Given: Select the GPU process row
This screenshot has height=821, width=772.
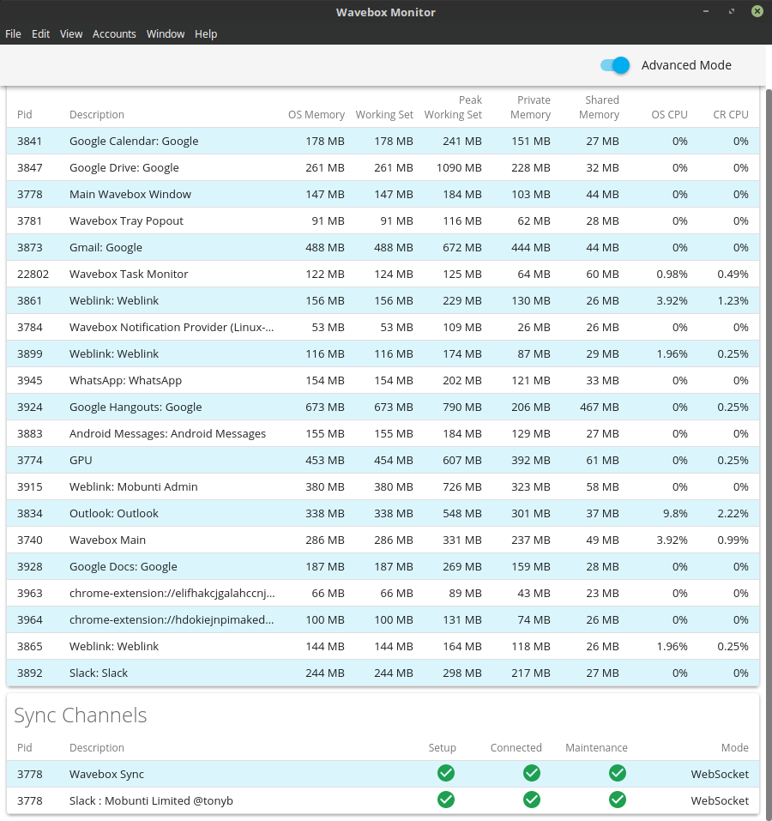Looking at the screenshot, I should point(383,460).
